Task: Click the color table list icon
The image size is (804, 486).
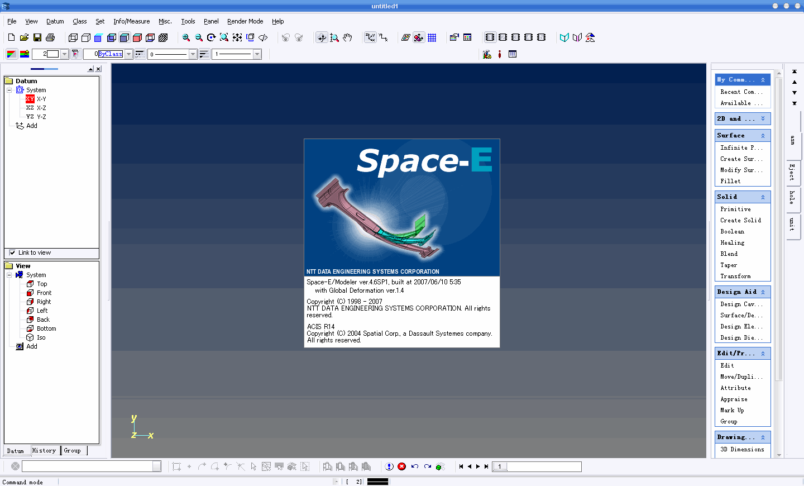Action: click(468, 37)
